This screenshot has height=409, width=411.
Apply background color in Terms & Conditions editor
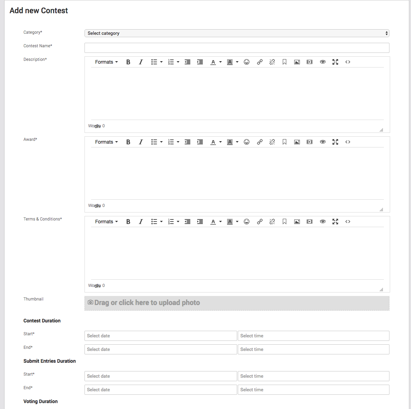pos(230,222)
